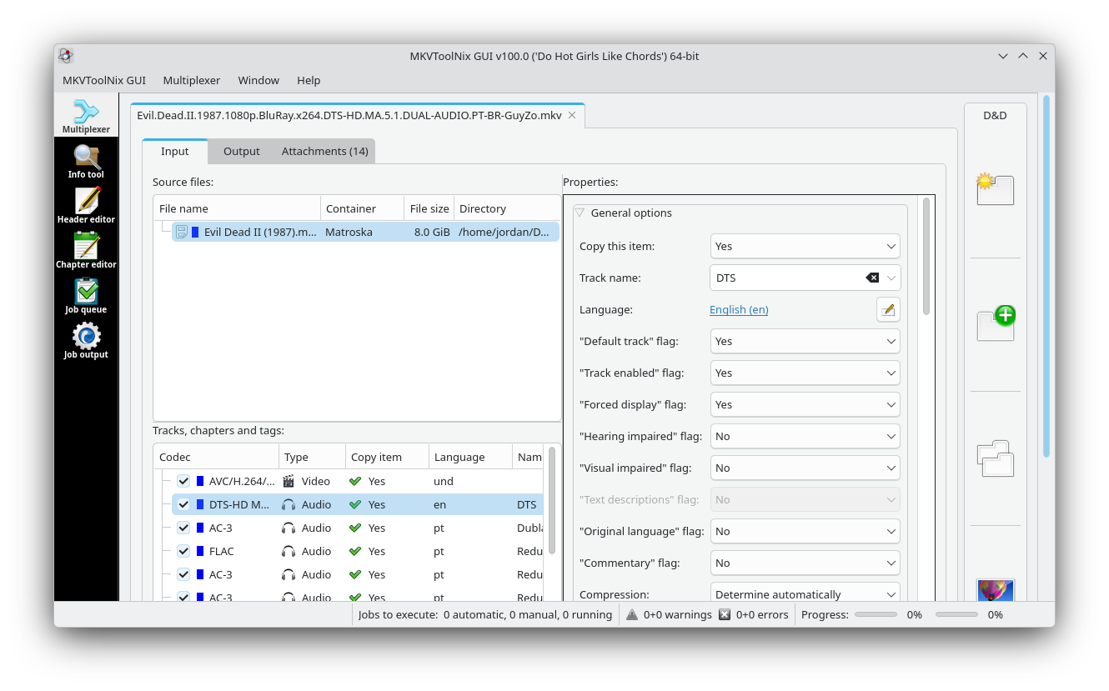Sort tracks by Type column header
Screen dimensions: 1109x691
pos(313,457)
